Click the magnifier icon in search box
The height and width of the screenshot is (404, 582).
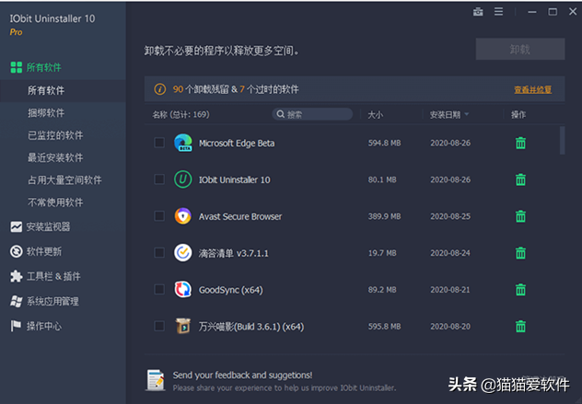point(281,114)
